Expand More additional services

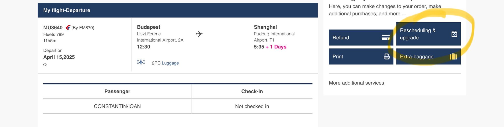tap(356, 83)
